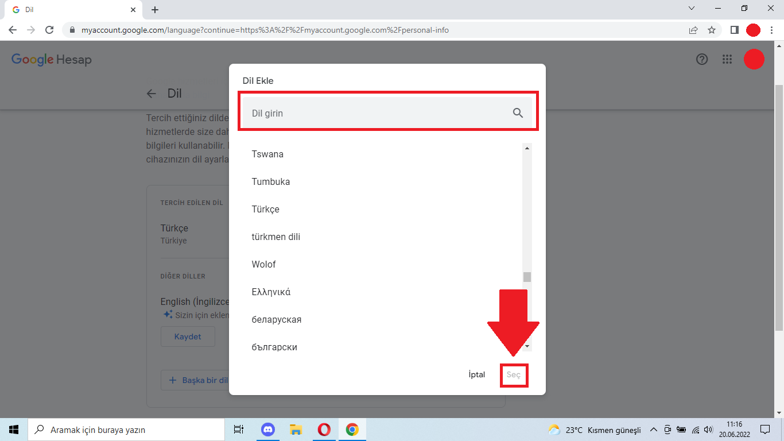Open Google apps grid icon

coord(727,59)
